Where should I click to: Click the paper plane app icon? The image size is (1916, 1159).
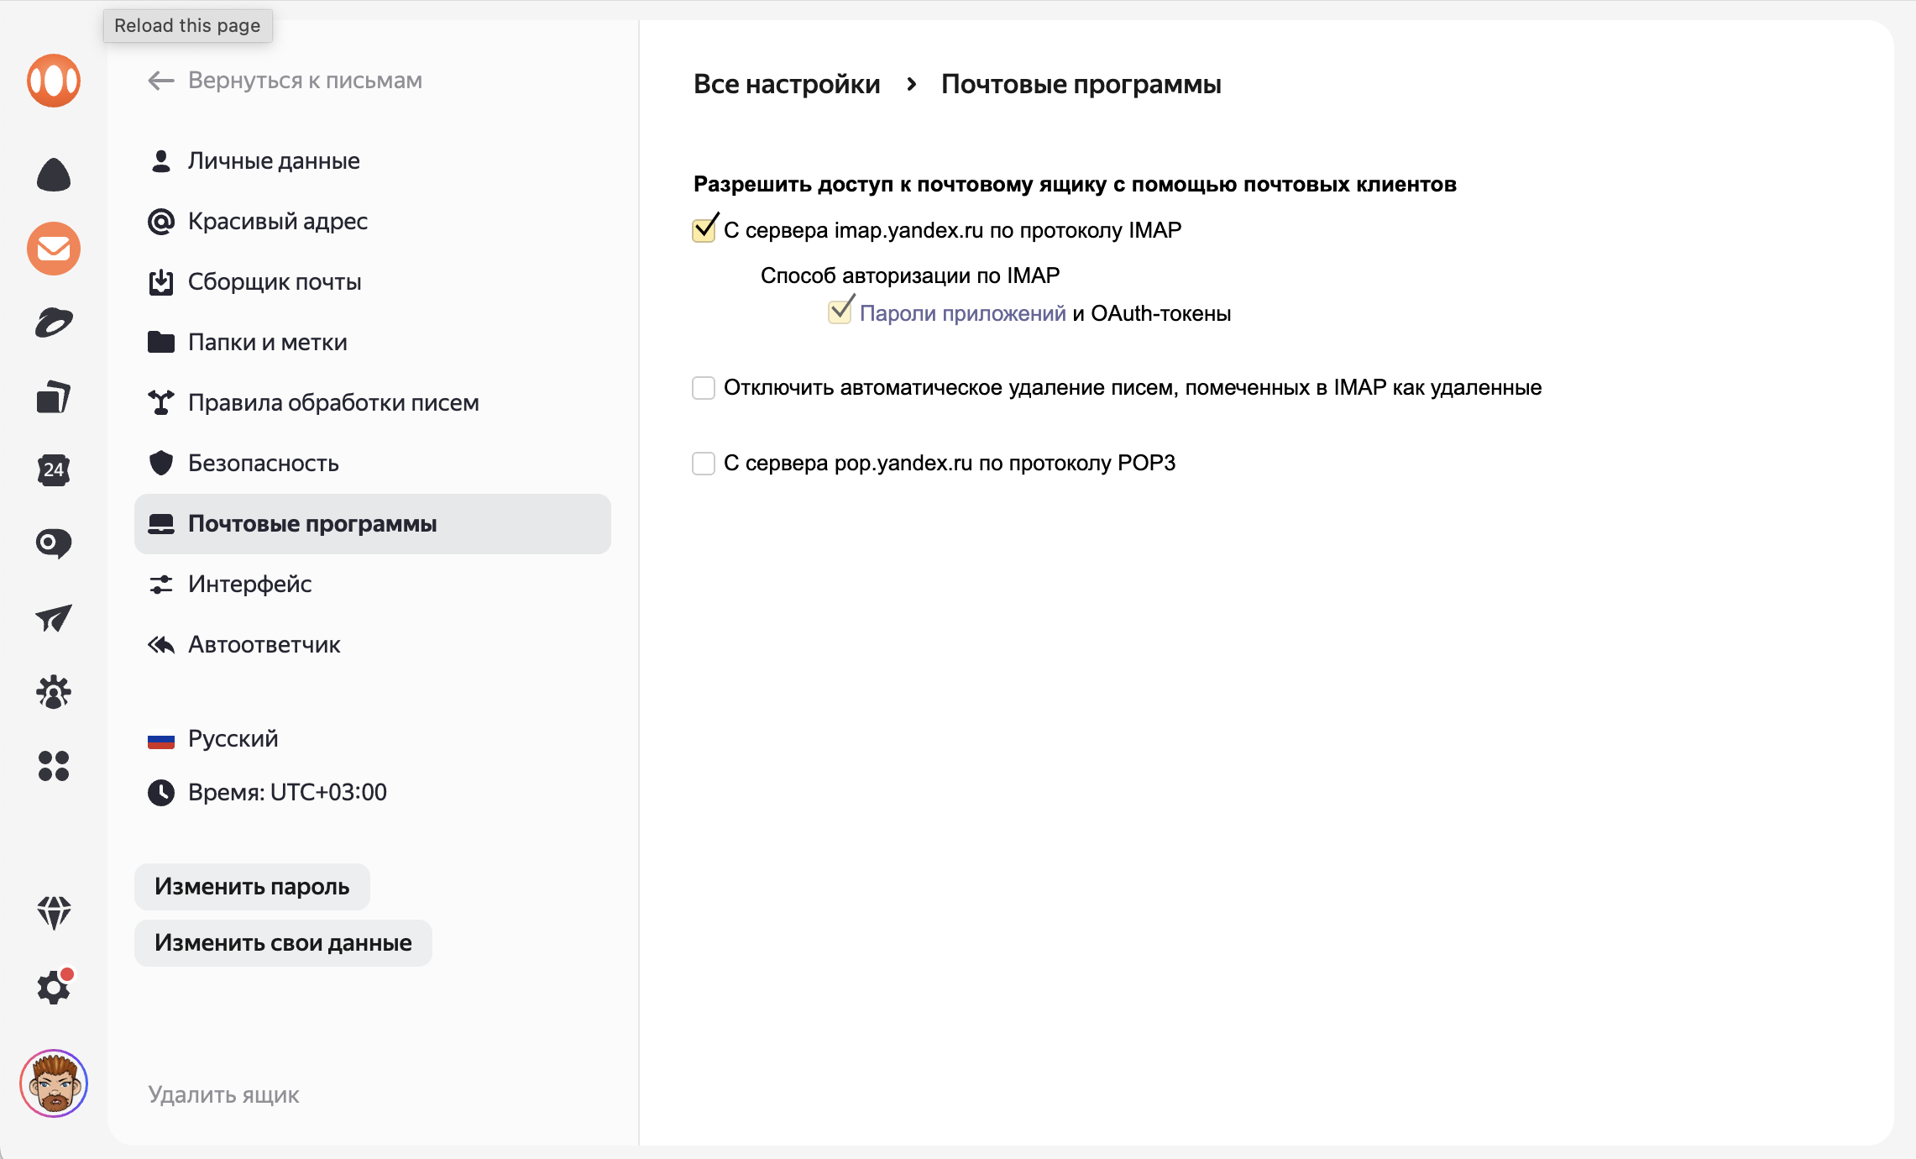coord(54,619)
